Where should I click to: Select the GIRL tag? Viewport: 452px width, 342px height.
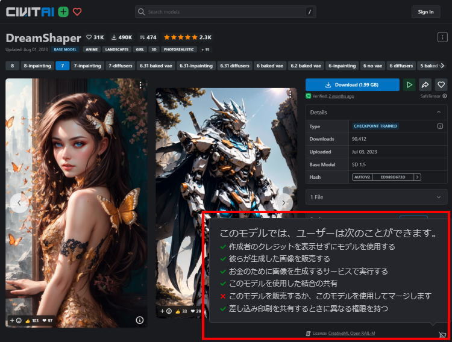(140, 49)
